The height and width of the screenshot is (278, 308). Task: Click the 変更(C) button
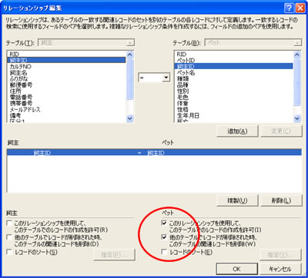(x=281, y=131)
